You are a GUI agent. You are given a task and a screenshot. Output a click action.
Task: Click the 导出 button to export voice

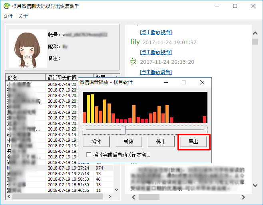pos(193,142)
